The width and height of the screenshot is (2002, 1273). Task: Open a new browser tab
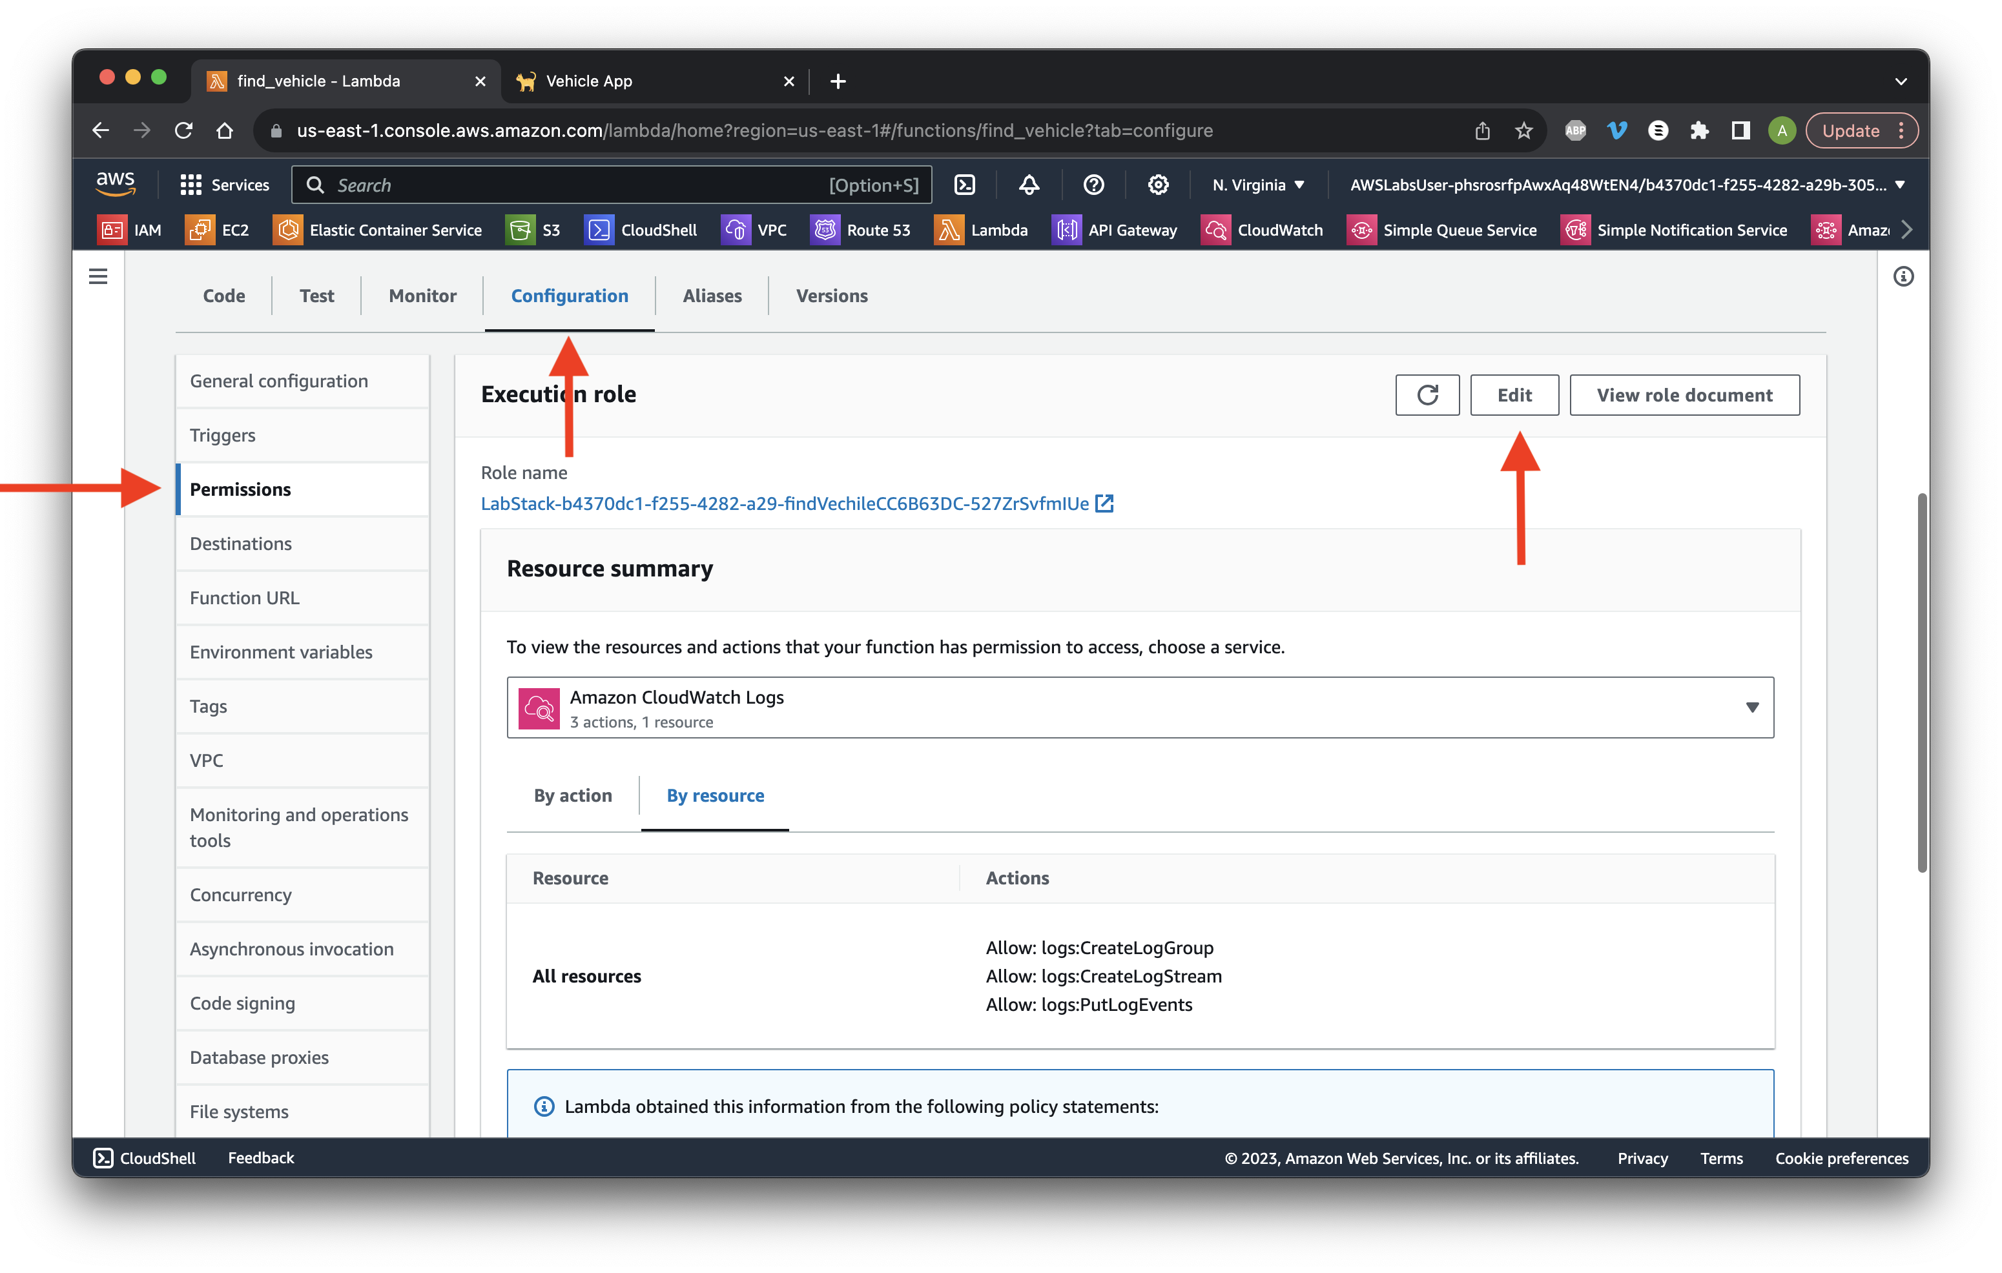coord(837,81)
